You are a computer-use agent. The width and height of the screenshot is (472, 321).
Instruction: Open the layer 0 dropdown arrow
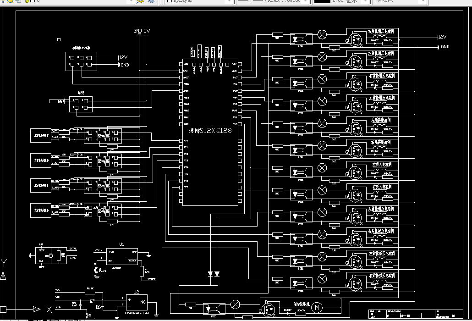click(x=130, y=1)
